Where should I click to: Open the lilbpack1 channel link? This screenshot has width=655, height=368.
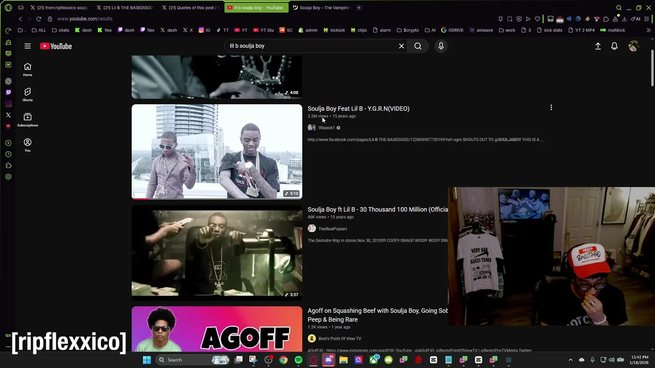326,128
